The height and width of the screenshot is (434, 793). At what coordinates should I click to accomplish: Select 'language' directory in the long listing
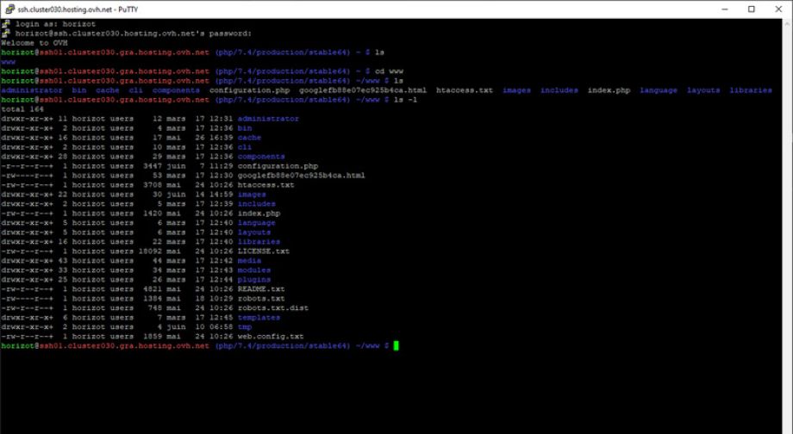coord(256,223)
